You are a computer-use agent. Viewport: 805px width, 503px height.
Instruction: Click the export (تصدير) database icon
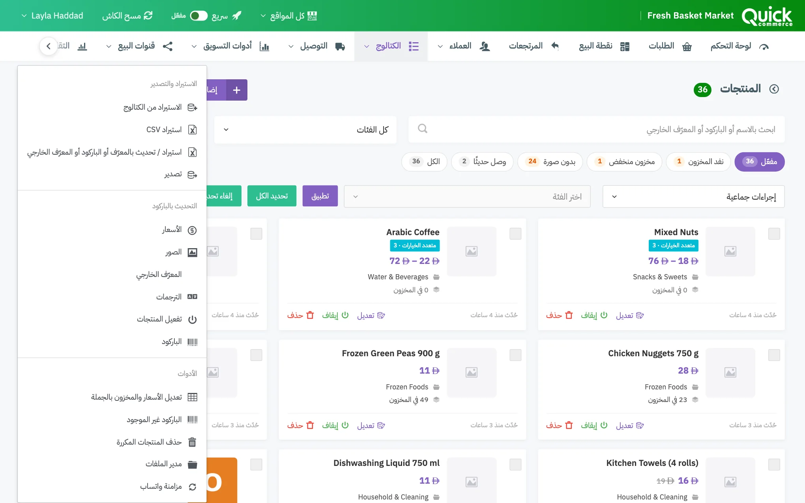pos(192,174)
